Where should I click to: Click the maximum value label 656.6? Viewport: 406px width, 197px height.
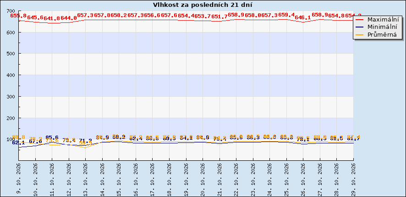(153, 15)
